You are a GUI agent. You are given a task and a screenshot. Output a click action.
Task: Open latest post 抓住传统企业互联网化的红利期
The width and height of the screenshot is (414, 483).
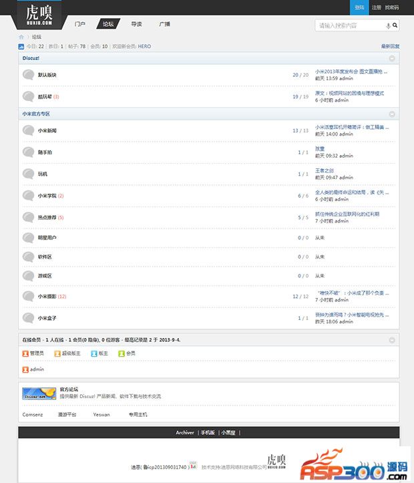click(x=347, y=214)
